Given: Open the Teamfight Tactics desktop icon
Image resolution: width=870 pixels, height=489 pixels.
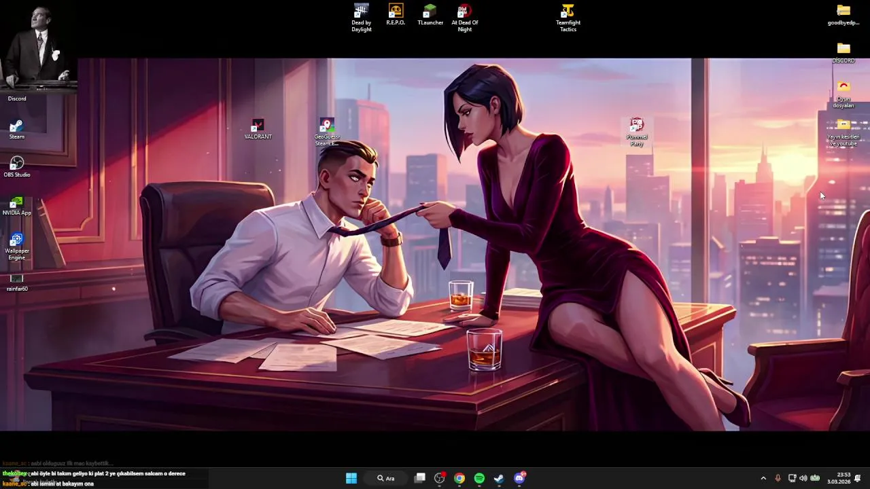Looking at the screenshot, I should (568, 18).
